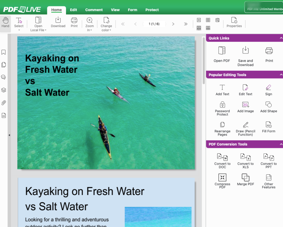Open the page Thumbnails panel
The width and height of the screenshot is (283, 227).
coord(4,64)
